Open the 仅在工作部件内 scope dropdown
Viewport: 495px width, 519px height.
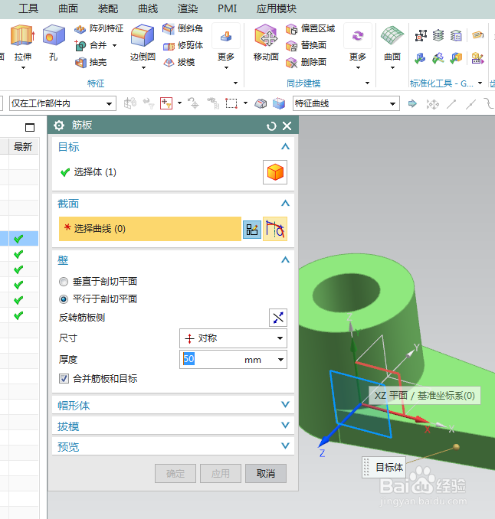click(63, 103)
